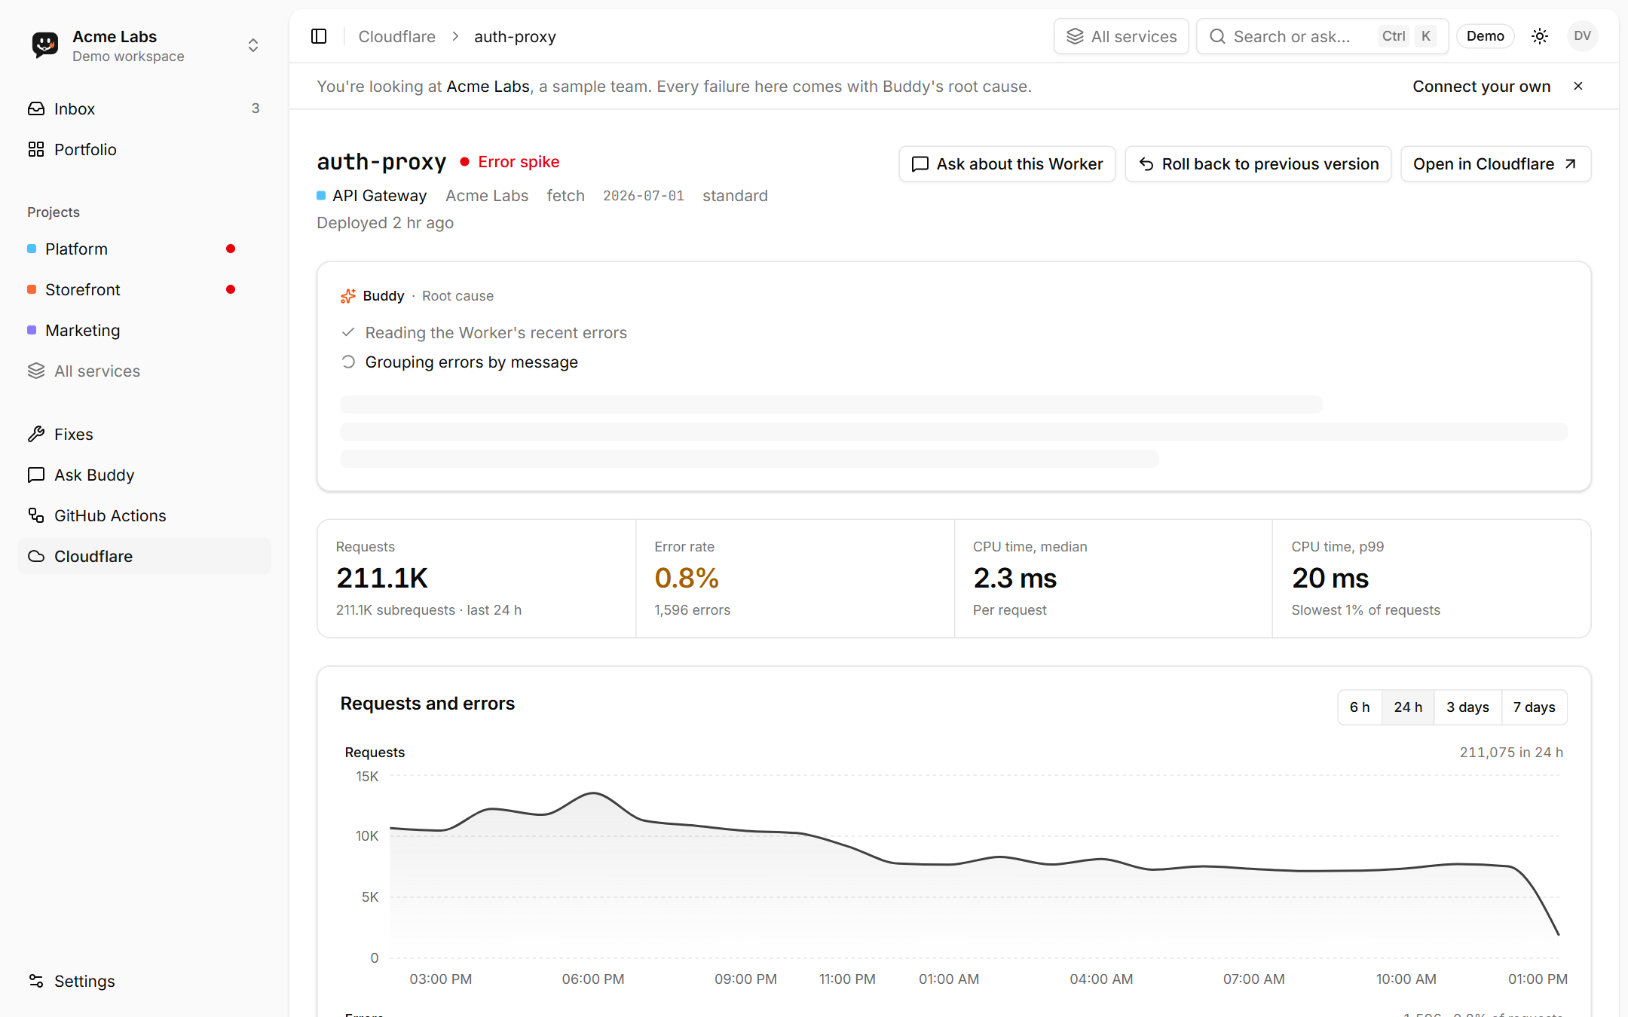
Task: Open the DV user avatar
Action: [x=1582, y=36]
